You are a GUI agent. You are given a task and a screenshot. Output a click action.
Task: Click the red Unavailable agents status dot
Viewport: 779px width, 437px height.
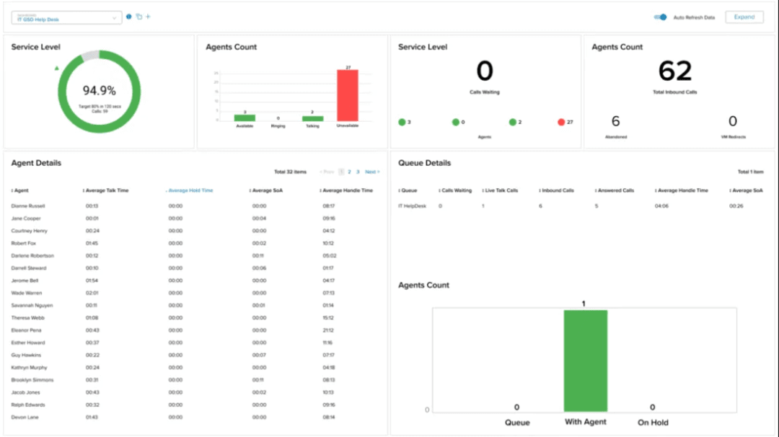pos(561,122)
